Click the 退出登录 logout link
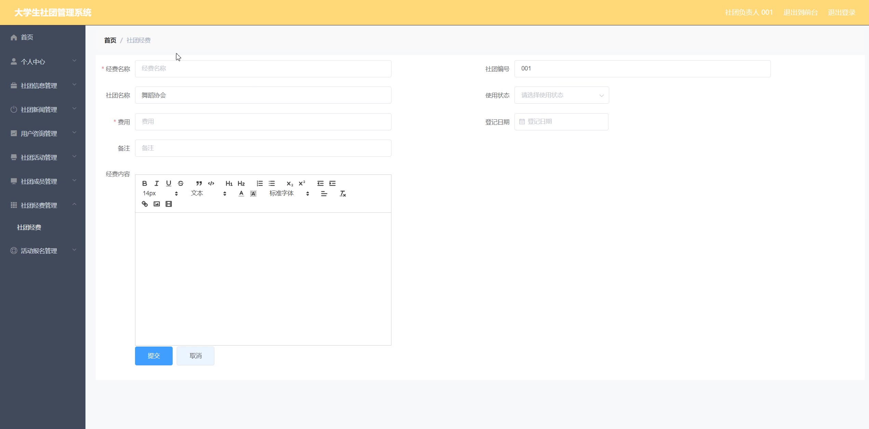This screenshot has width=869, height=429. pos(841,13)
